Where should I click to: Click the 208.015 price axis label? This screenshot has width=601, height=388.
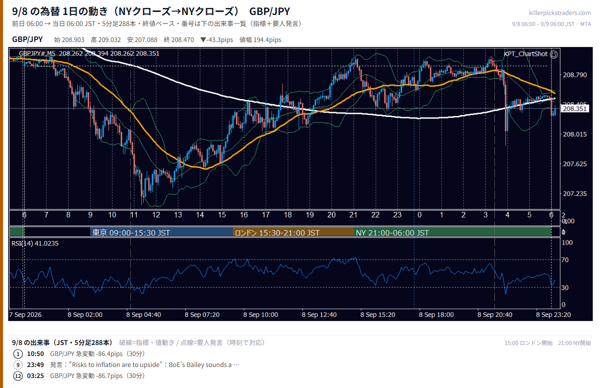[574, 134]
